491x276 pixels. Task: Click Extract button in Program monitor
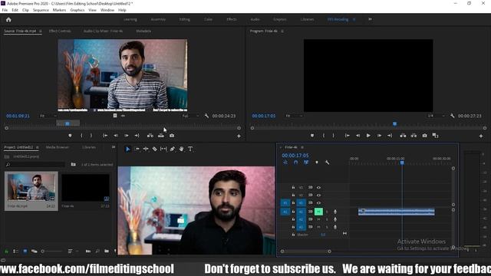pyautogui.click(x=414, y=136)
